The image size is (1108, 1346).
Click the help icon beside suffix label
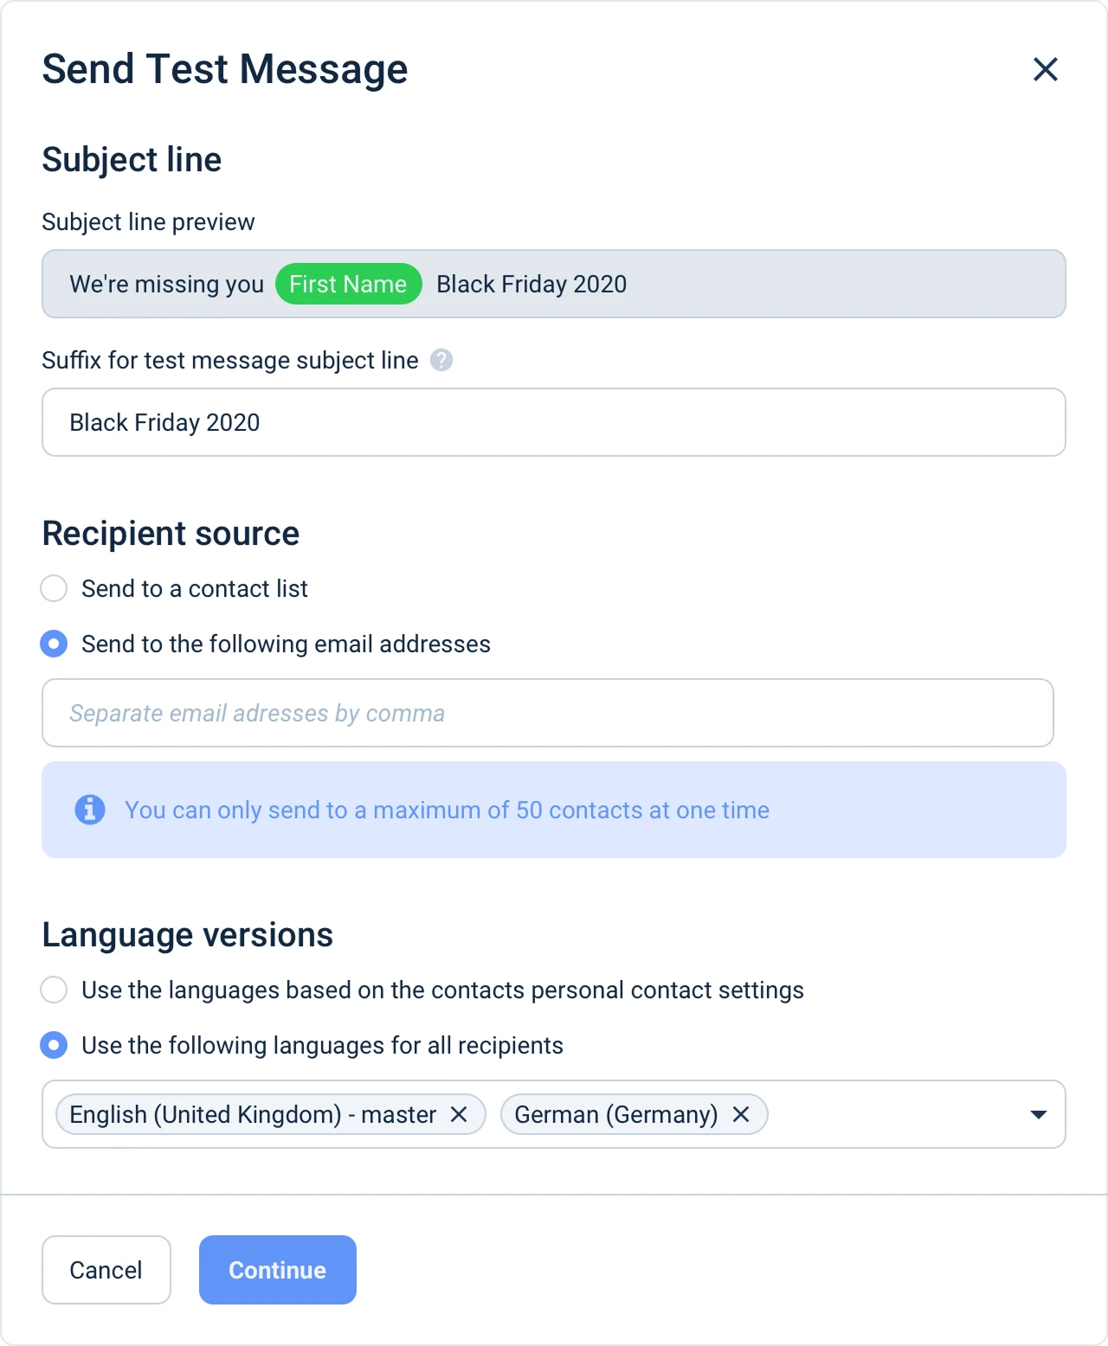click(441, 360)
